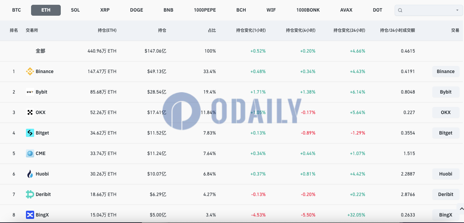Click the 0.4615 total ratio value
This screenshot has height=223, width=464.
click(408, 51)
